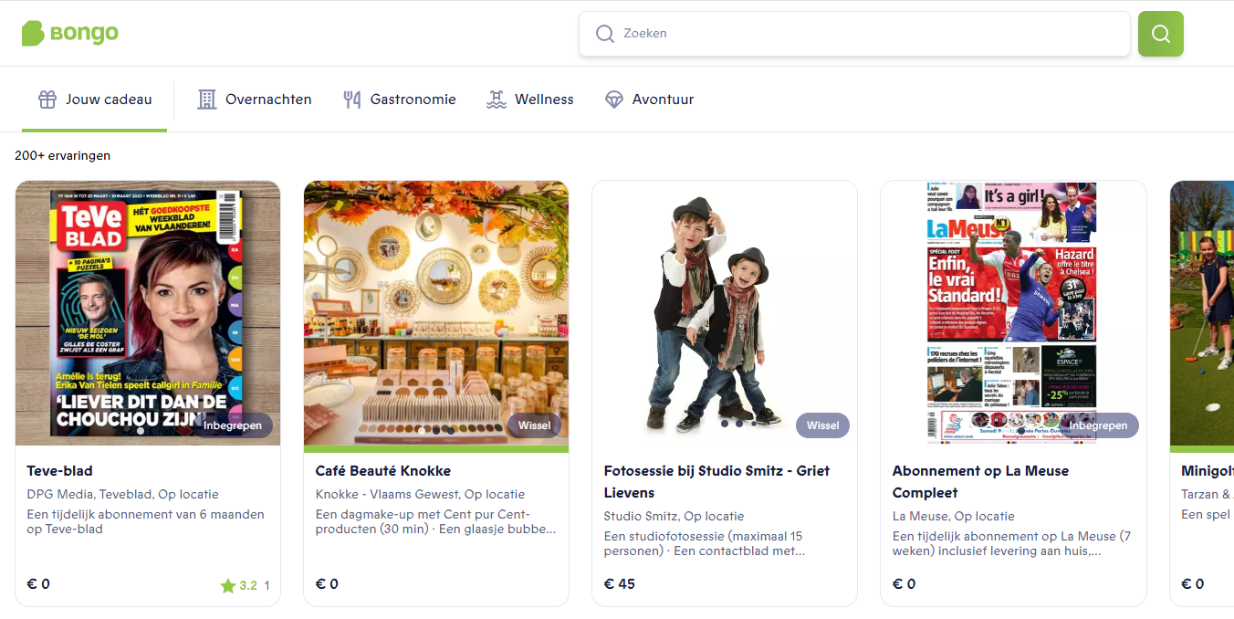This screenshot has height=619, width=1234.
Task: Switch to the Gastronomie tab
Action: click(x=399, y=100)
